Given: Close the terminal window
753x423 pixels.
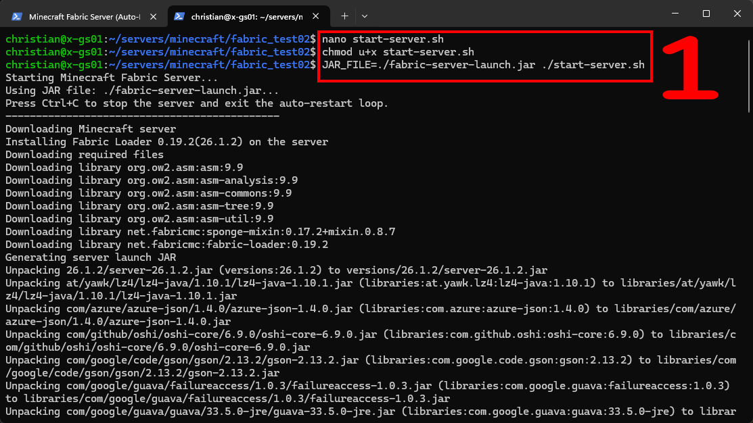Looking at the screenshot, I should pos(737,14).
